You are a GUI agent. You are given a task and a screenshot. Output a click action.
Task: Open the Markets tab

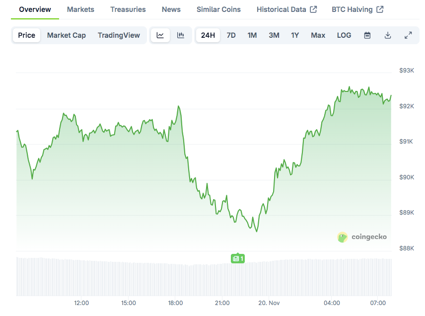pyautogui.click(x=80, y=9)
